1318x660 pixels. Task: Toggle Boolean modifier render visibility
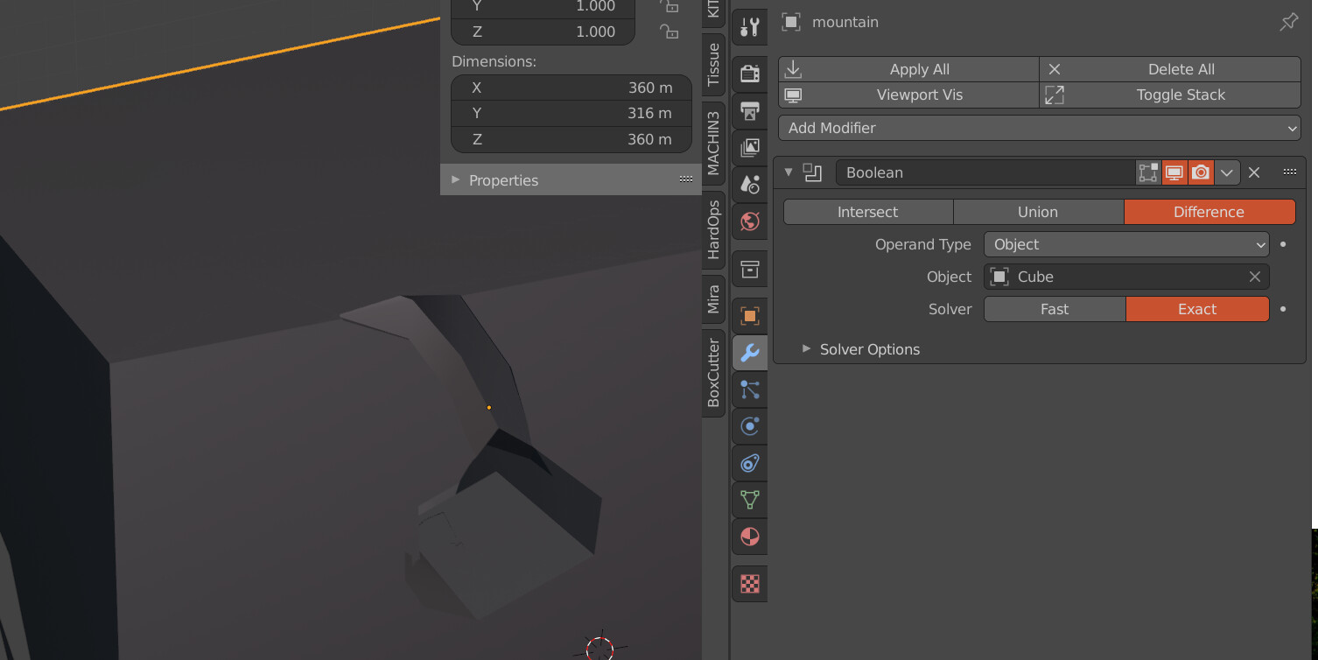click(x=1200, y=172)
